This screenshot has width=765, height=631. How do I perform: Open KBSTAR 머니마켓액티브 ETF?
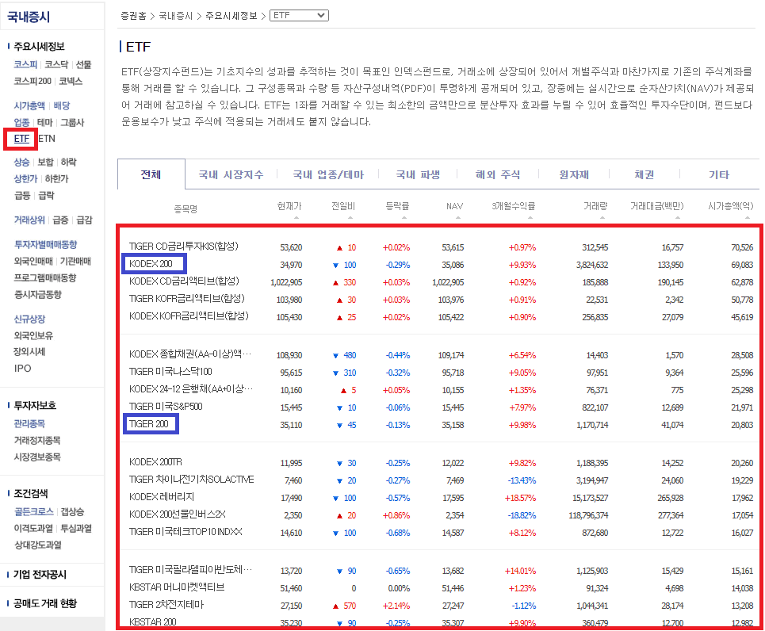click(177, 587)
